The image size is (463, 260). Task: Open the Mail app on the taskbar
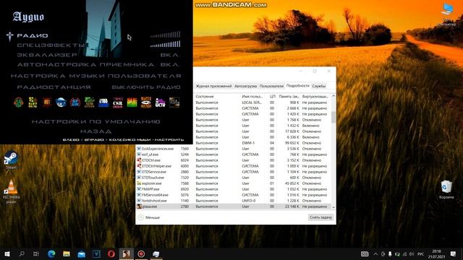[x=82, y=253]
